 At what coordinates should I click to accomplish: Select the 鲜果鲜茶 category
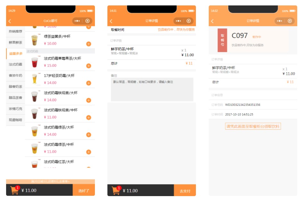pos(15,42)
